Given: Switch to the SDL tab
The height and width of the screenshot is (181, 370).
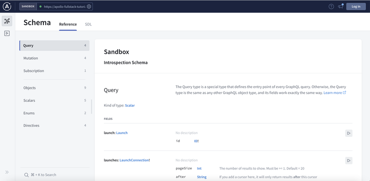Looking at the screenshot, I should [88, 25].
